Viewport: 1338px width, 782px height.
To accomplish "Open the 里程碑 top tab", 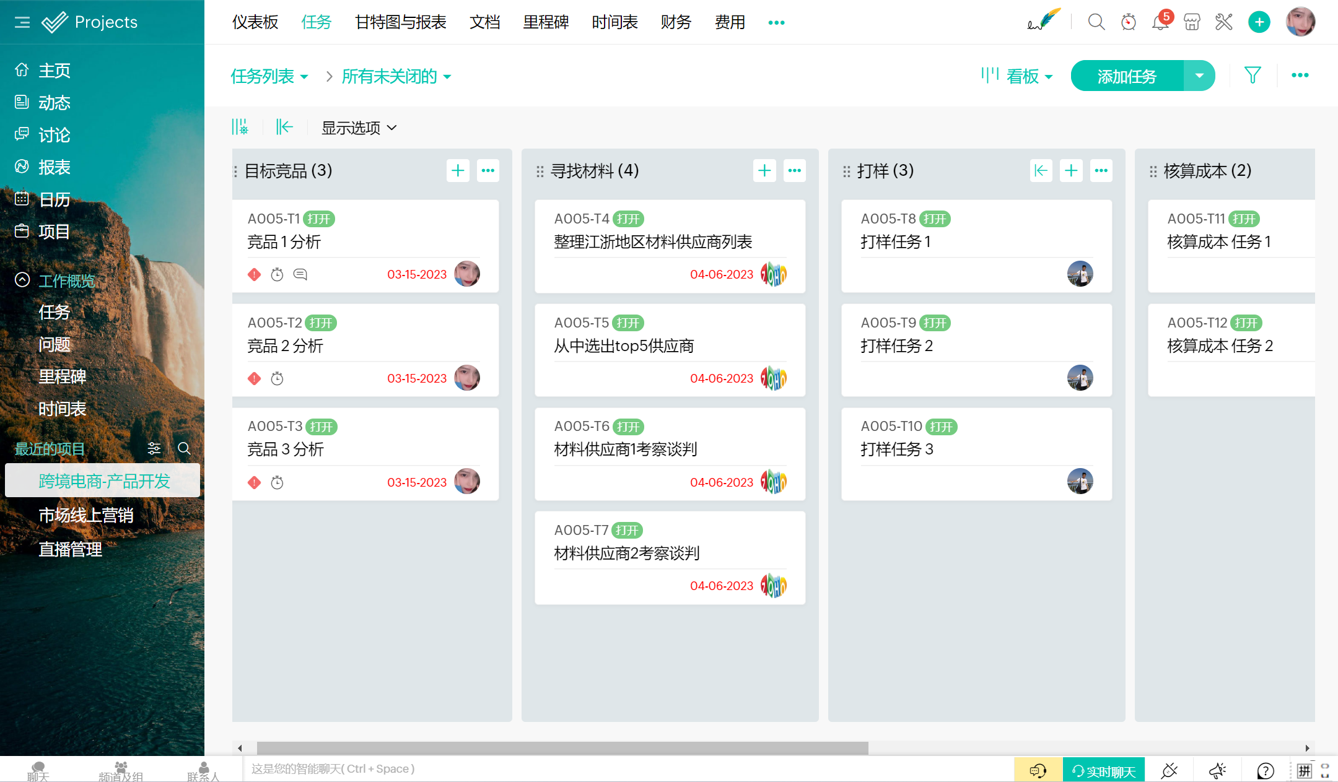I will tap(545, 22).
